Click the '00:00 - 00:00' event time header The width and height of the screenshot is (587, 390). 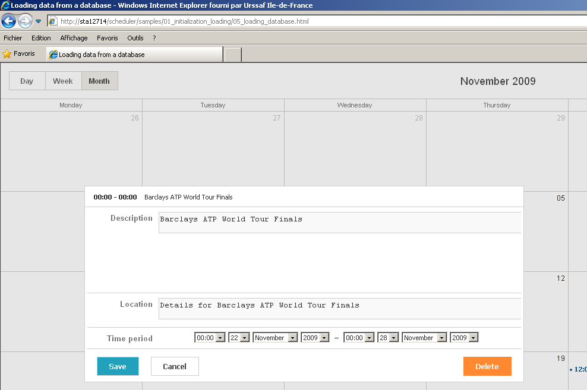coord(115,197)
